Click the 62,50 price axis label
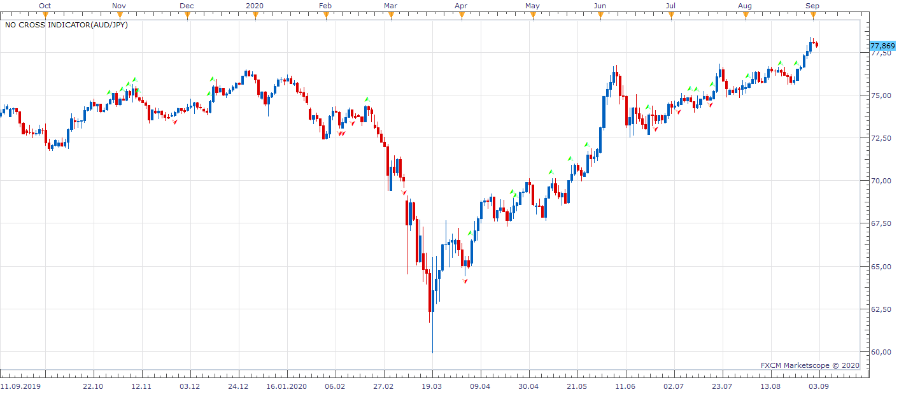Image resolution: width=906 pixels, height=394 pixels. tap(881, 309)
